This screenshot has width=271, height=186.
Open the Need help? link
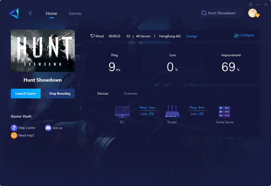coord(26,135)
